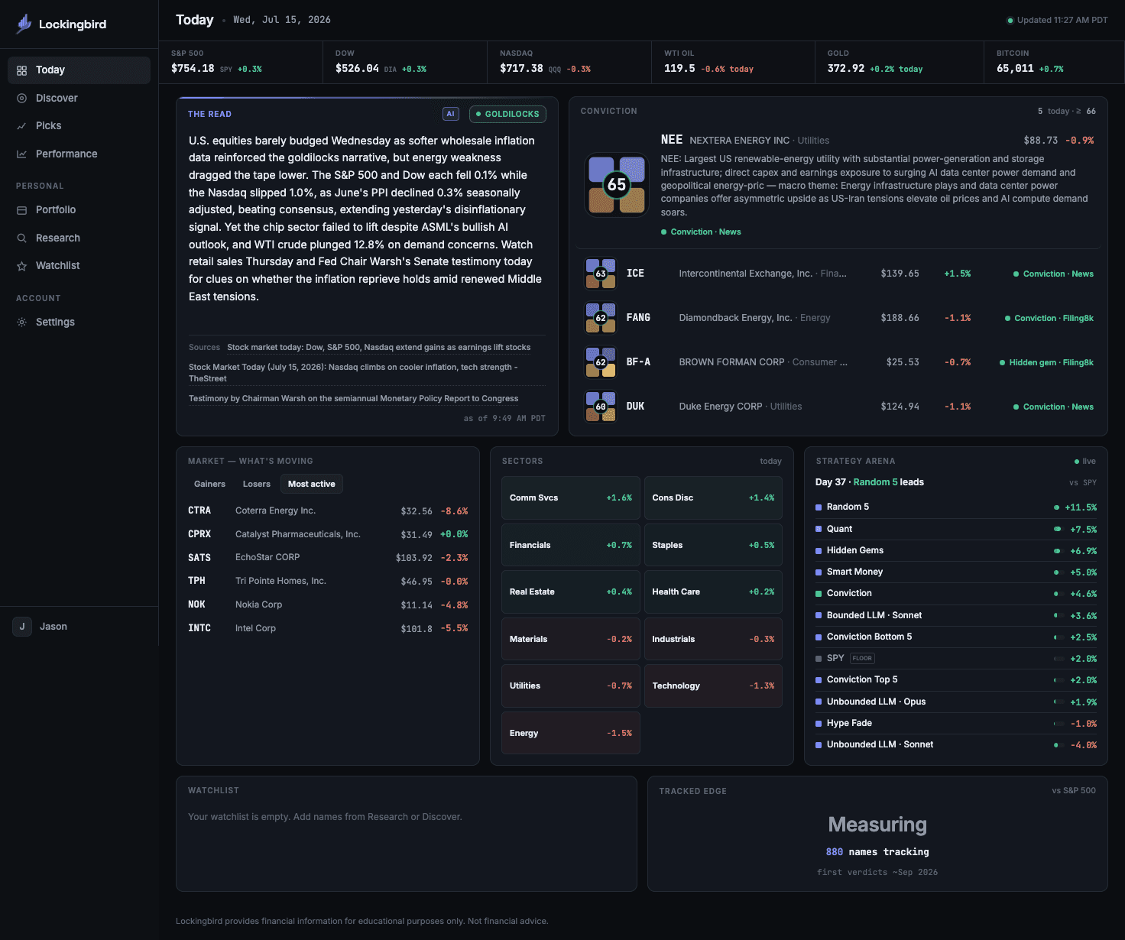Select the SATS EchoStar row
Screen dimensions: 1125x940
click(328, 558)
